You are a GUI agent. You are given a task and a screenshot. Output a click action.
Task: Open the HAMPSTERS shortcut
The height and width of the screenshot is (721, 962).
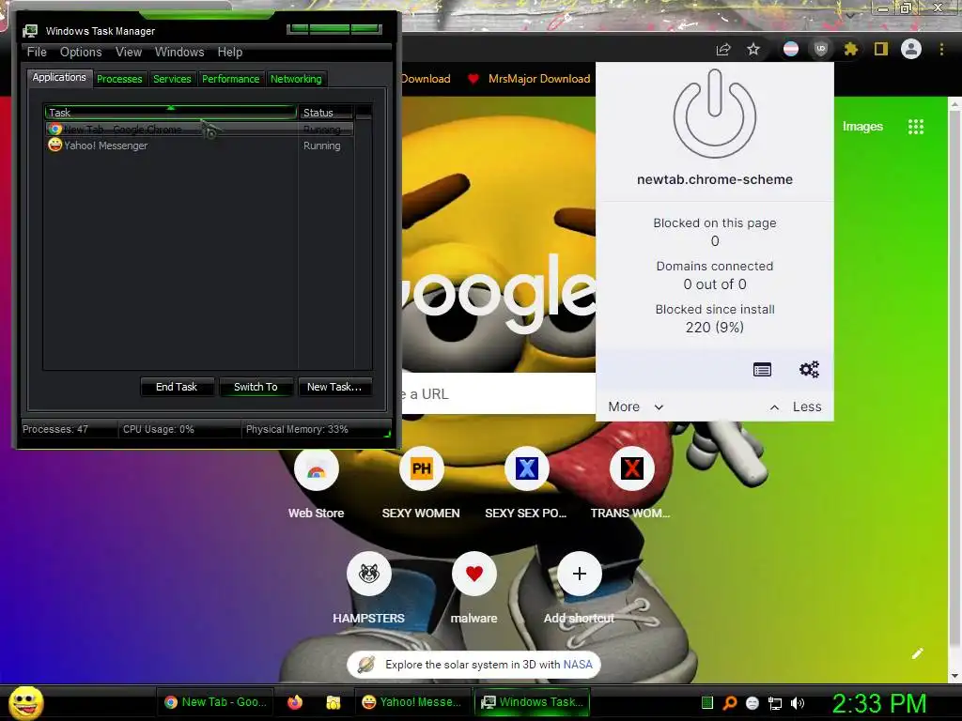pos(368,590)
